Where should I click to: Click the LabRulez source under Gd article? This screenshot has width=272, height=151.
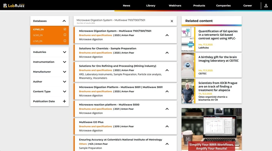pyautogui.click(x=203, y=48)
